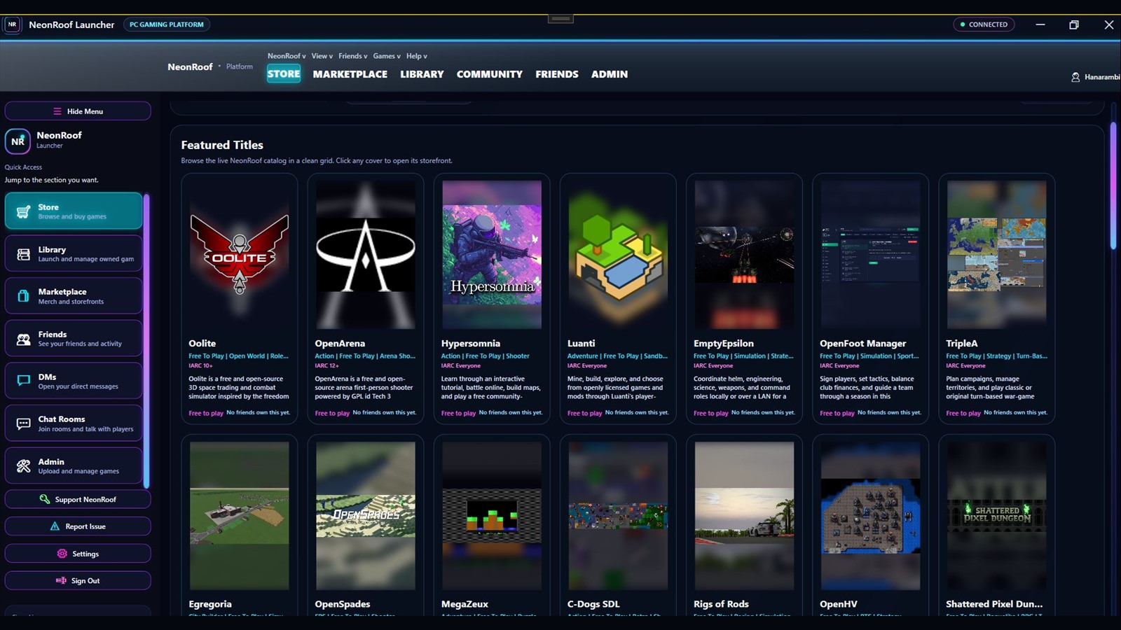Open the Shattered Pixel Dungeon cover image
Screen dimensions: 1121x630
[x=996, y=515]
